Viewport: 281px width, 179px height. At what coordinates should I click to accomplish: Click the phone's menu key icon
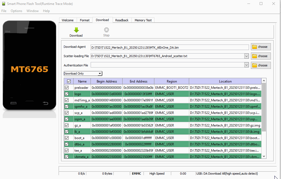[x=13, y=103]
